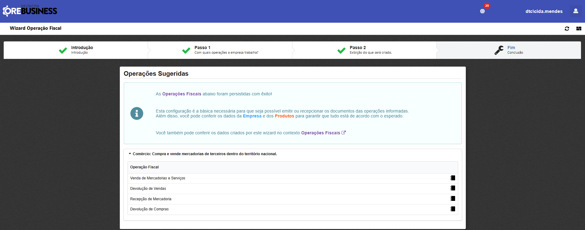This screenshot has width=585, height=230.
Task: Select the Venda de Mercadorias e Serviços row
Action: point(158,178)
